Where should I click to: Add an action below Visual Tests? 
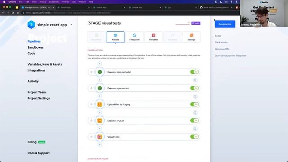click(99, 145)
